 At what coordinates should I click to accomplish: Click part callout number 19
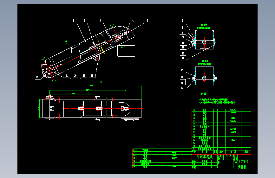pyautogui.click(x=84, y=76)
